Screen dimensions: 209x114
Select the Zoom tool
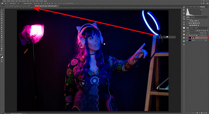2,51
